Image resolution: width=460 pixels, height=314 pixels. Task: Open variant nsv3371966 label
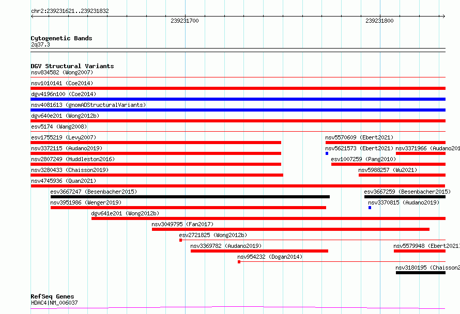428,148
